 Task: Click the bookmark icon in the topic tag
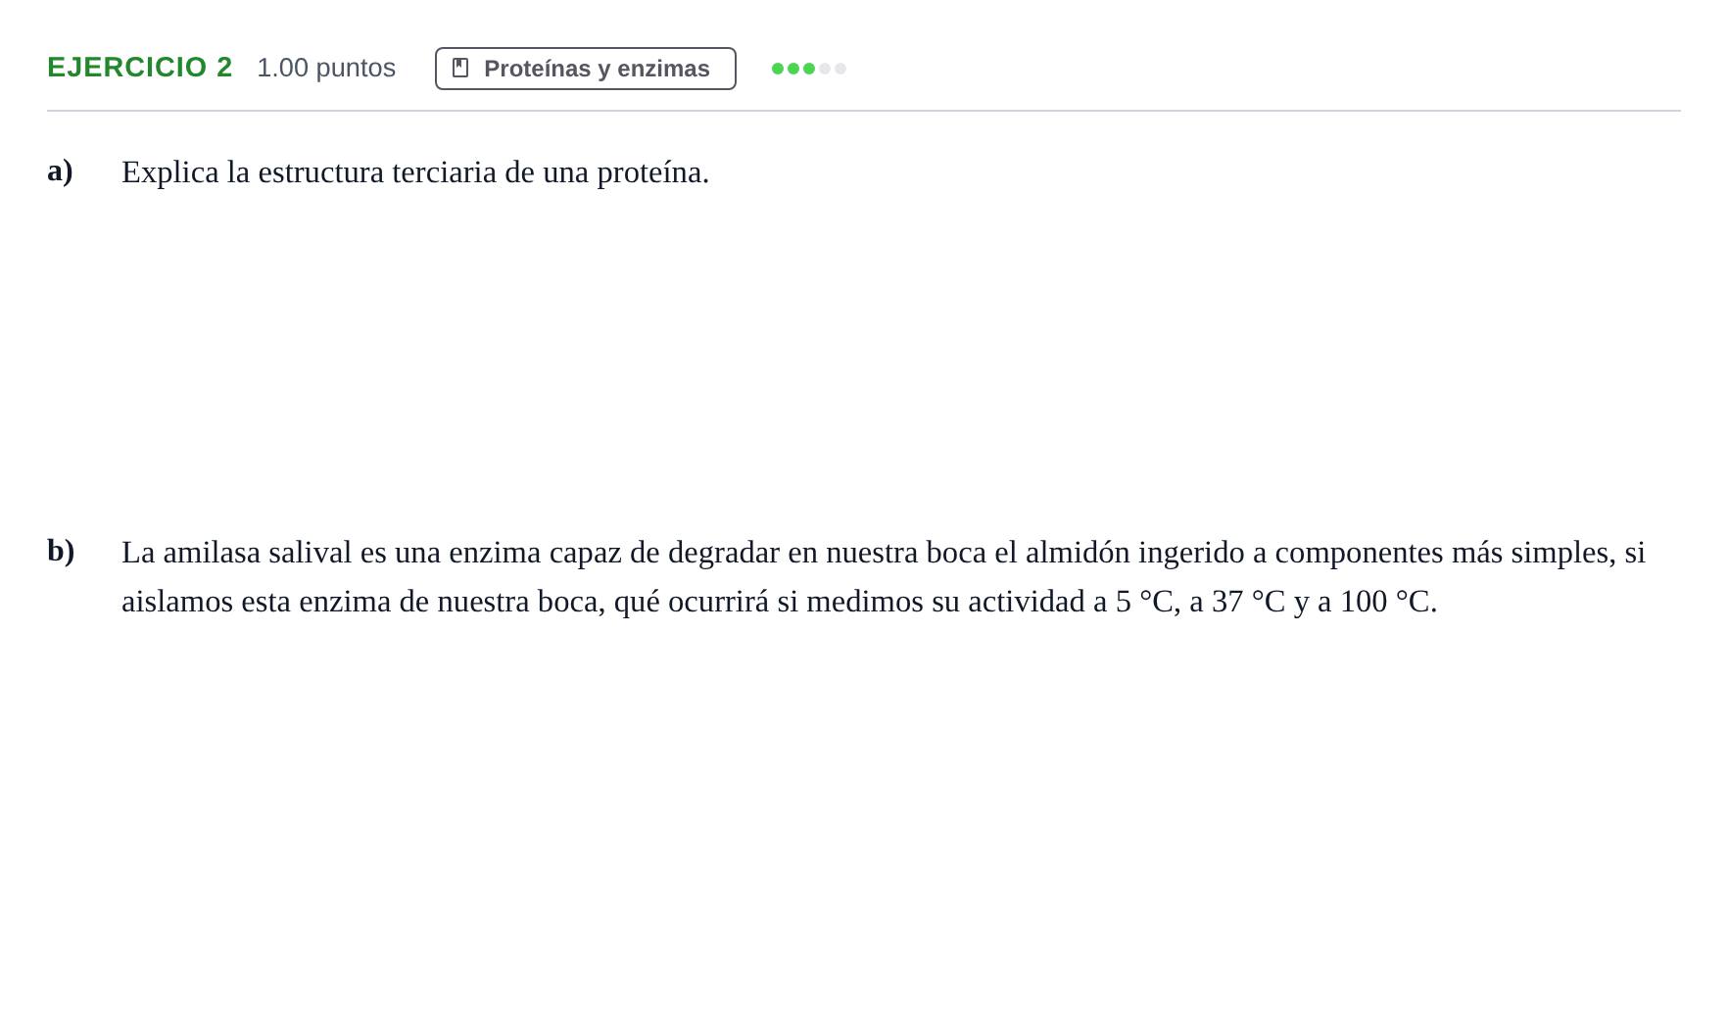(x=460, y=68)
